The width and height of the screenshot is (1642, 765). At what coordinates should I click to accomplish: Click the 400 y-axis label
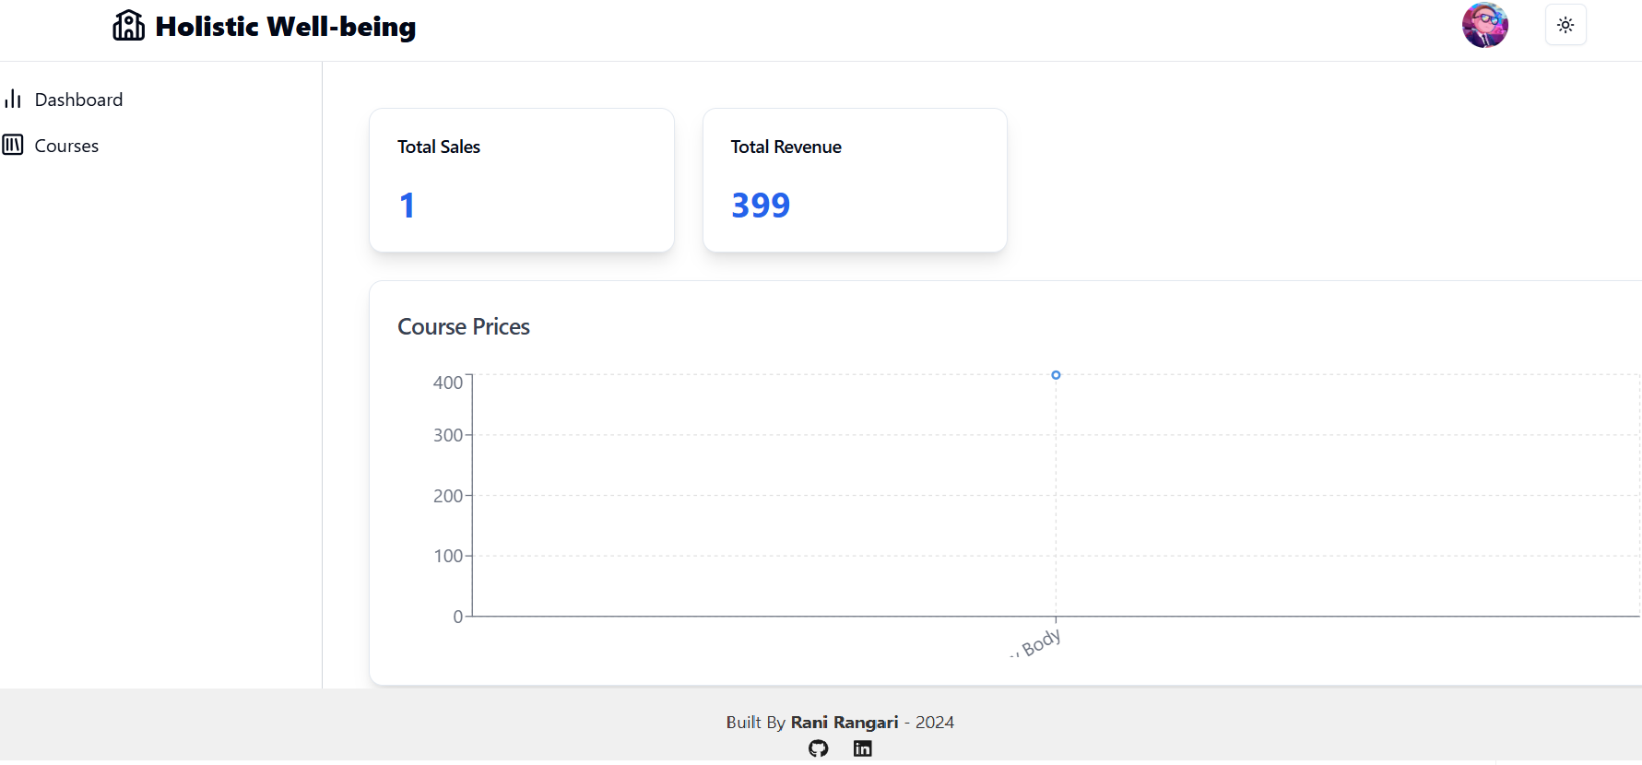[448, 382]
